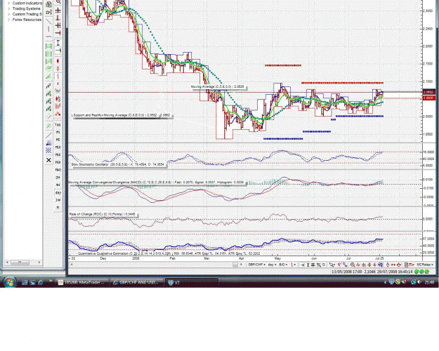The width and height of the screenshot is (439, 351).
Task: Open the MC Rates dropdown
Action: (x=425, y=265)
